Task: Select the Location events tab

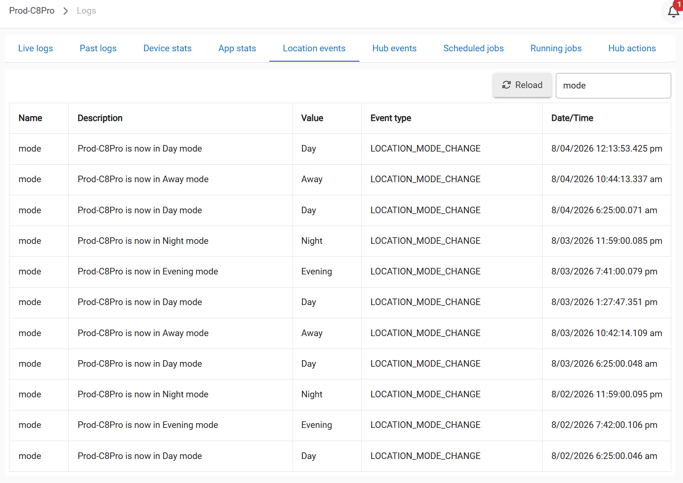Action: pos(314,48)
